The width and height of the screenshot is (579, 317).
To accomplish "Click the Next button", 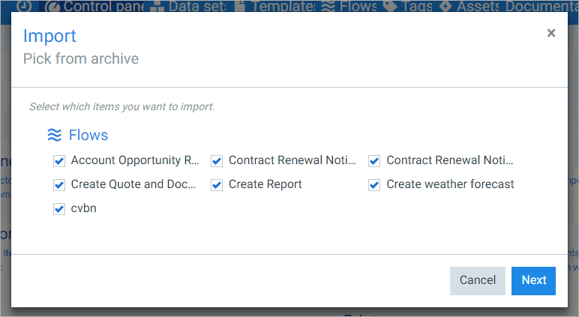I will click(533, 281).
